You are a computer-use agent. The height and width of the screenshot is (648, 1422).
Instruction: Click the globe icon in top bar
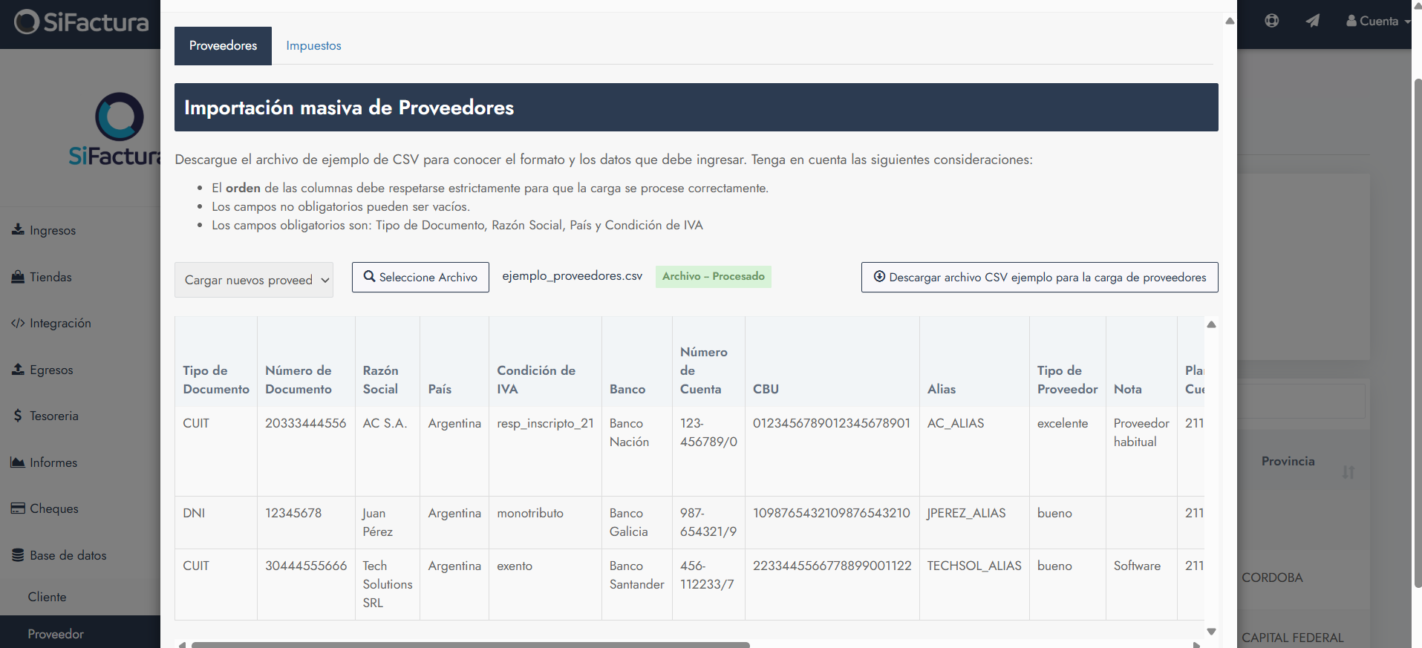pos(1271,21)
